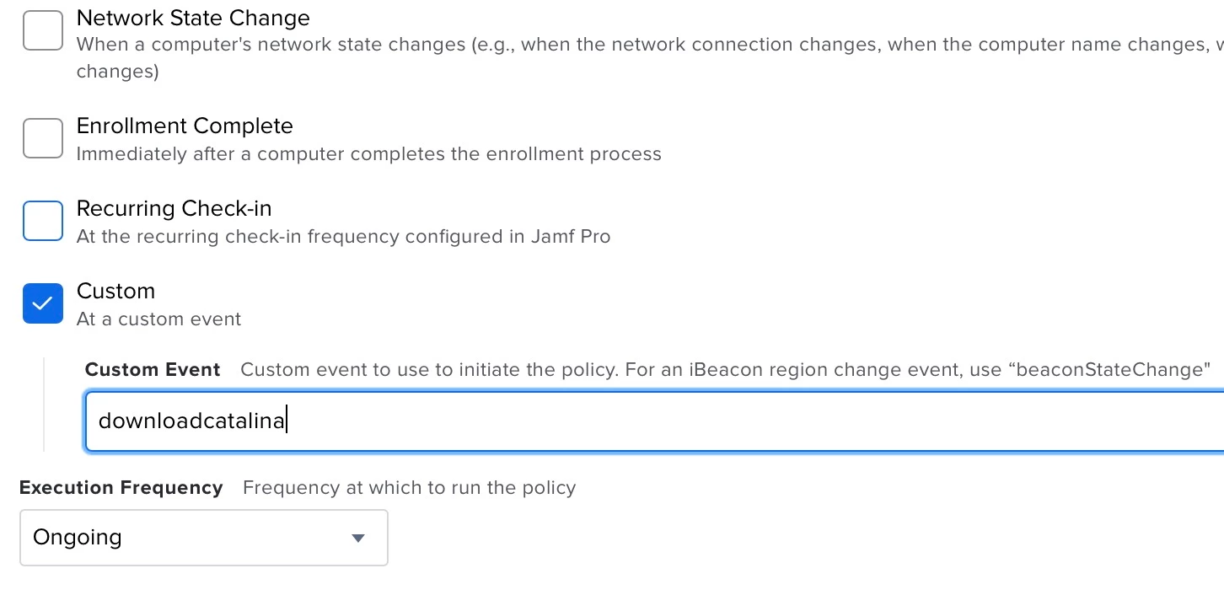Check the Recurring Check-in trigger box

[x=43, y=221]
